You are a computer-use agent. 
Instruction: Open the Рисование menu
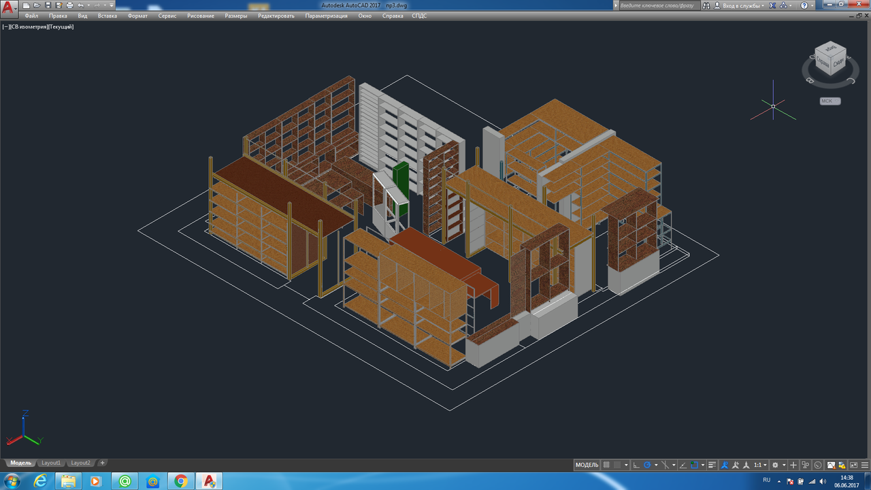201,16
